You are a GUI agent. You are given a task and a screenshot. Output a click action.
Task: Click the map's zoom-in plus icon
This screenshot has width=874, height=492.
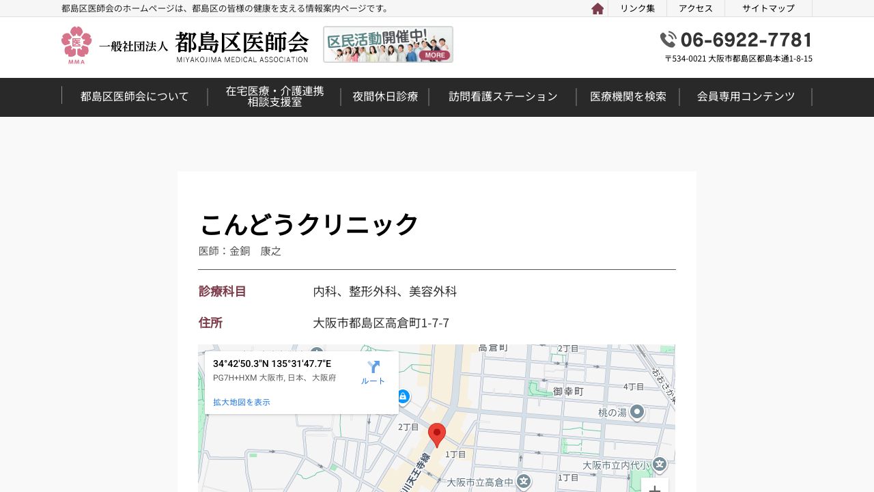click(x=653, y=488)
